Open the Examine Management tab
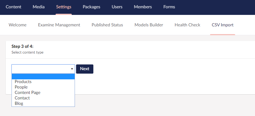255x116 pixels. 59,25
